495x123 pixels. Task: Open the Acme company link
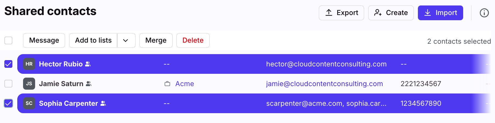pyautogui.click(x=185, y=84)
